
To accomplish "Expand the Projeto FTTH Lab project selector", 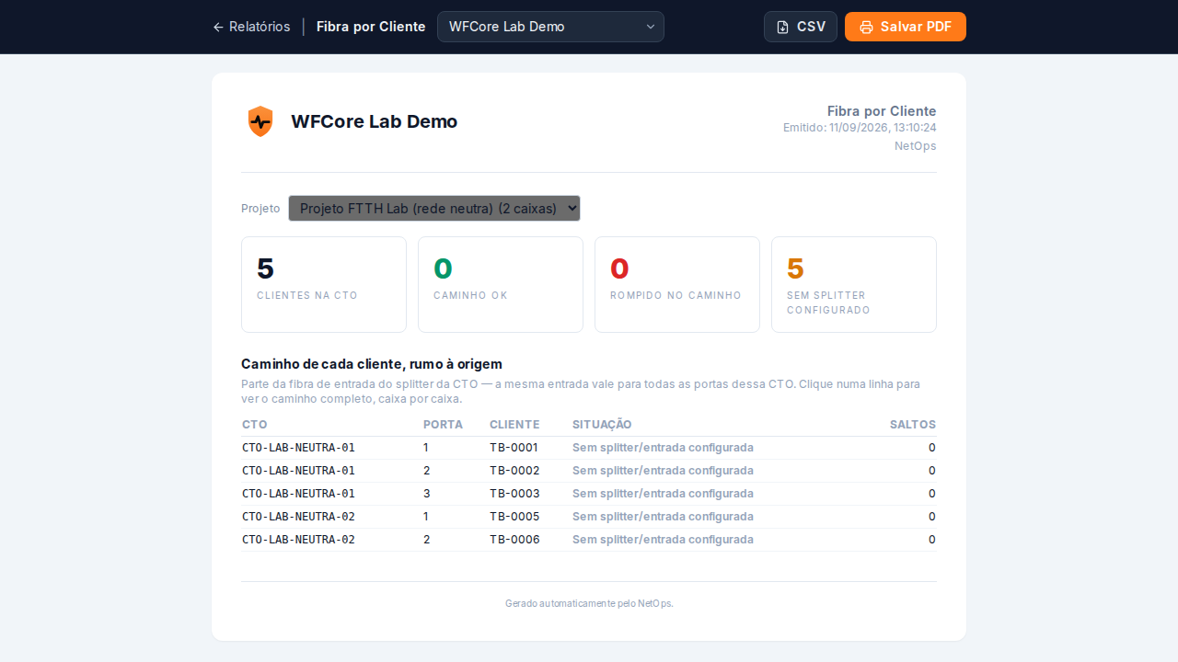I will point(434,208).
